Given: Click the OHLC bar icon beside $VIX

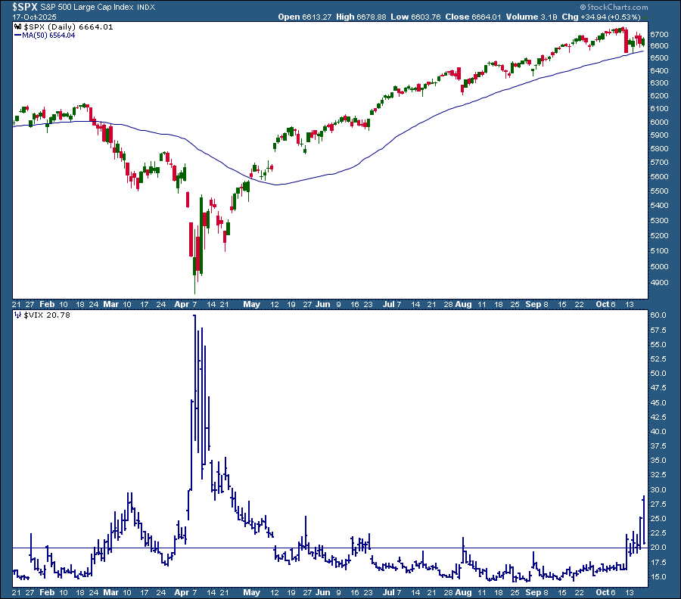Looking at the screenshot, I should (x=18, y=314).
